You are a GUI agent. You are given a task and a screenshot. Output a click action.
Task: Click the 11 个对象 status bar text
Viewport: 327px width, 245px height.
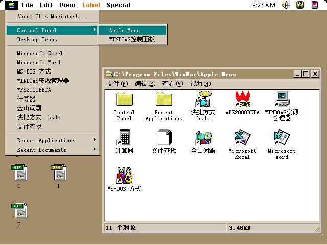[x=121, y=228]
